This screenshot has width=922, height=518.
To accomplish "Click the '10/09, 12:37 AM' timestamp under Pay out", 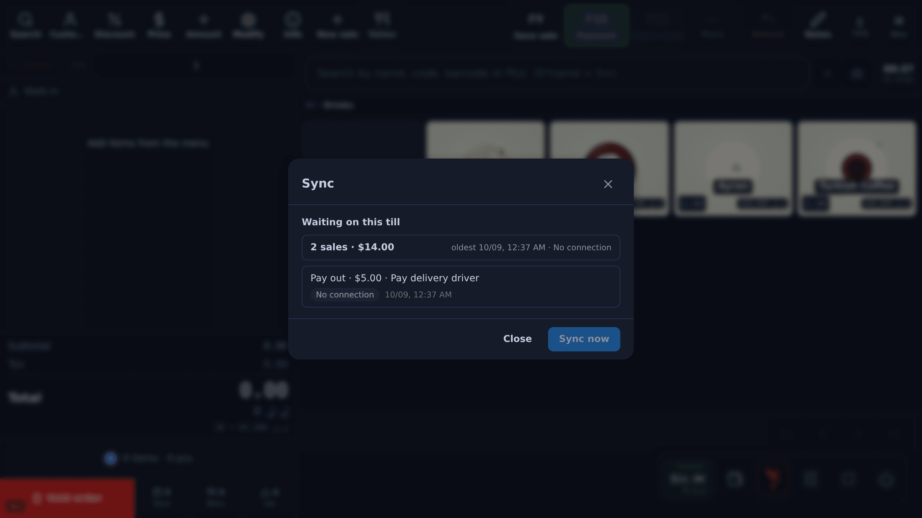I will (418, 294).
